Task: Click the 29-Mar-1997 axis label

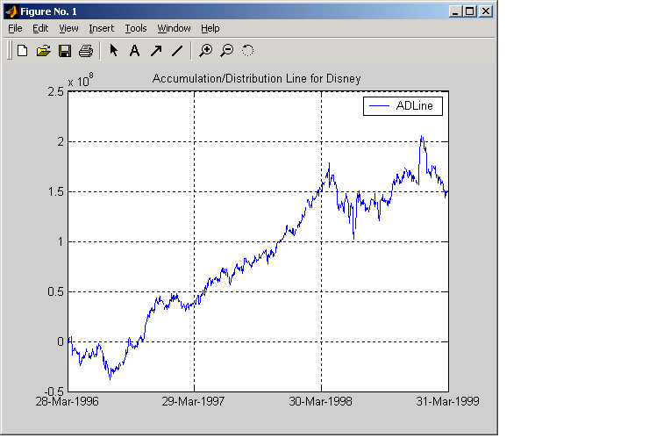Action: [193, 401]
